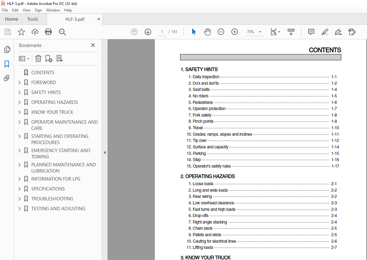Viewport: 367px width, 260px height.
Task: Select the HLF-5.pdf document tab
Action: point(75,19)
